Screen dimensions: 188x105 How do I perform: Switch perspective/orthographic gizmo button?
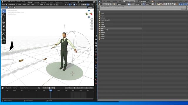point(92,29)
